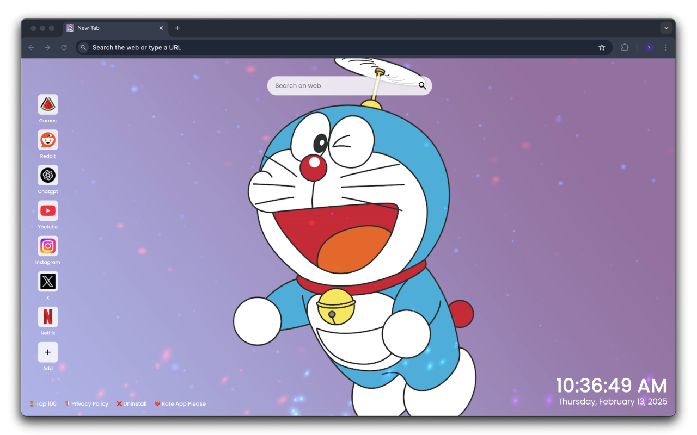This screenshot has height=435, width=697.
Task: Open the Games shortcut
Action: point(47,104)
